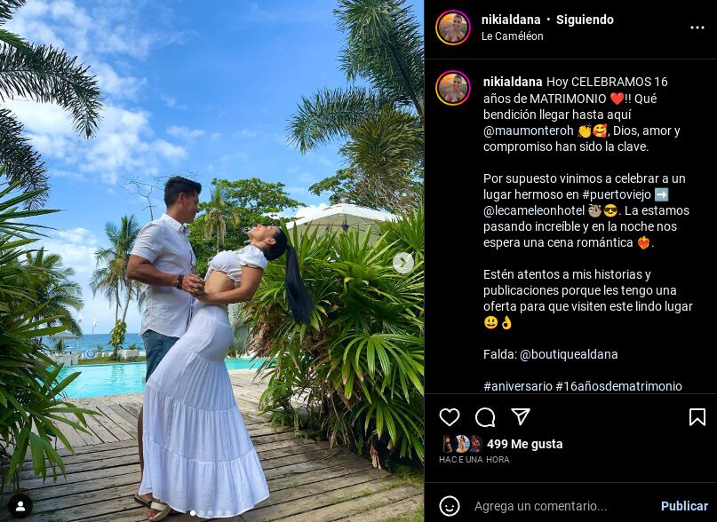Visit the @lecameleonhotel profile mention
The image size is (717, 522).
tap(534, 210)
